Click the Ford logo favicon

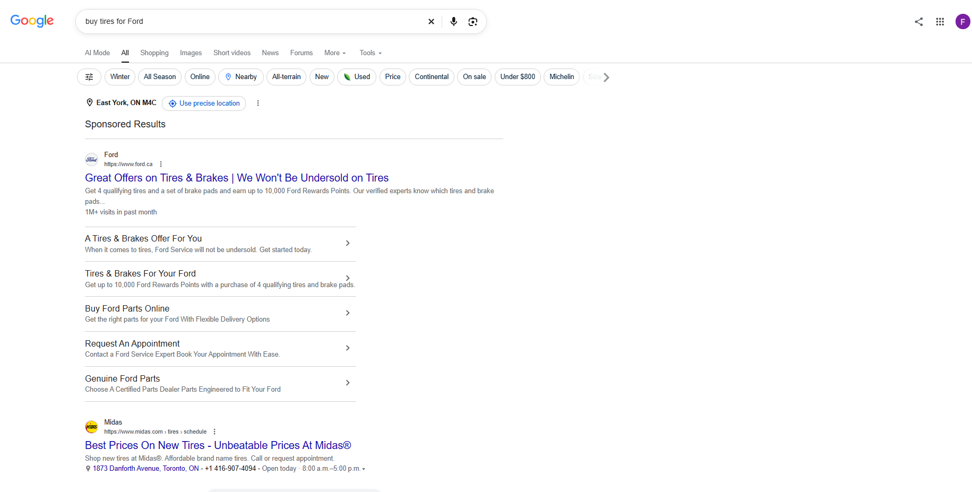(x=92, y=160)
